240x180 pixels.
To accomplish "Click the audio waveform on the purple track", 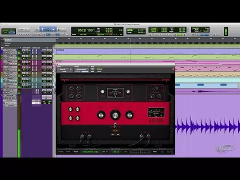I will (x=207, y=126).
